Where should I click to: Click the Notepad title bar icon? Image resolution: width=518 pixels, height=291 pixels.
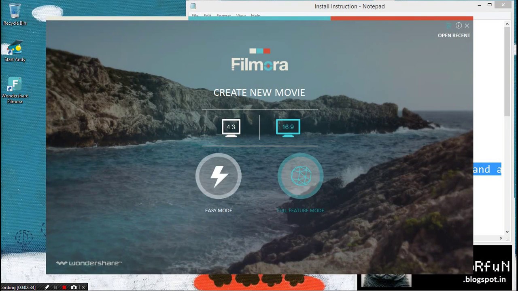193,6
